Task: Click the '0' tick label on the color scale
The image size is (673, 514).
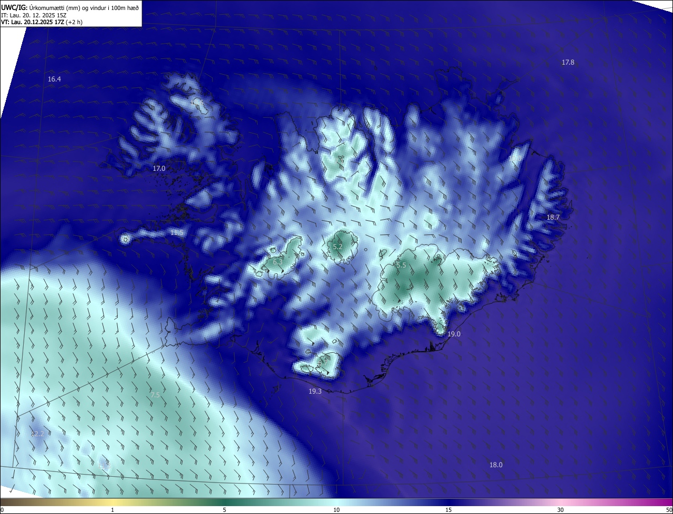Action: click(2, 510)
